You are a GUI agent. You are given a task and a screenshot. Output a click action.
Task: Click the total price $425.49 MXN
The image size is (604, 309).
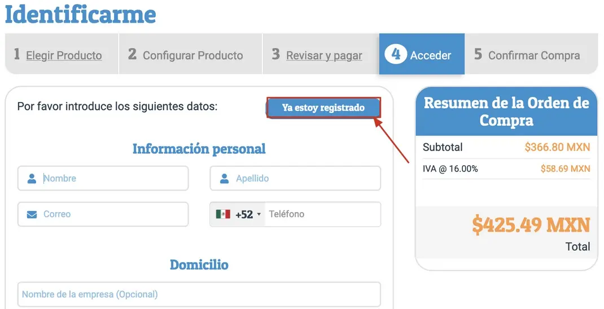tap(531, 225)
